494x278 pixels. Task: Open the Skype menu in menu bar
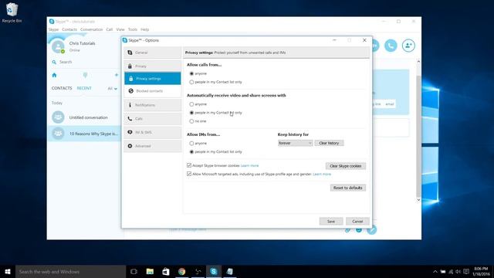point(53,29)
